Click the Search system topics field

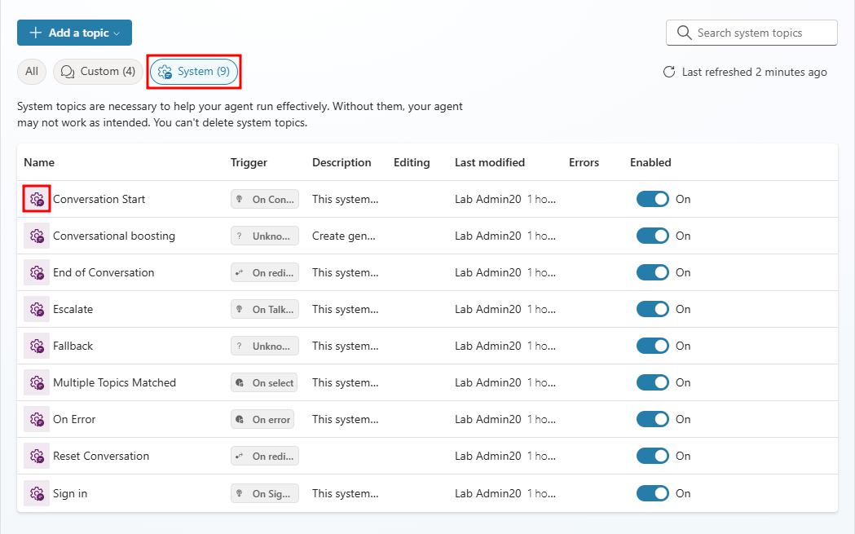coord(751,33)
